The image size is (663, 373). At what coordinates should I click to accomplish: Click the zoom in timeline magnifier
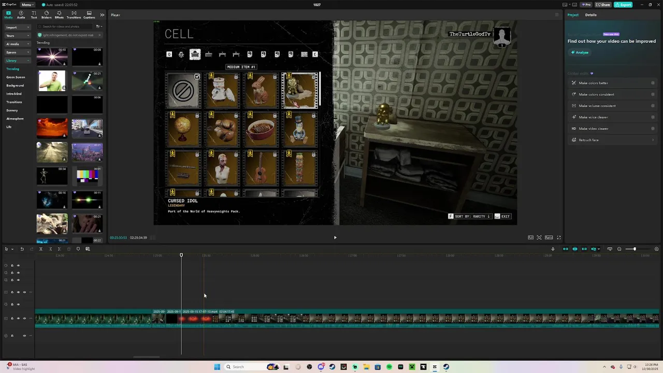tap(657, 249)
